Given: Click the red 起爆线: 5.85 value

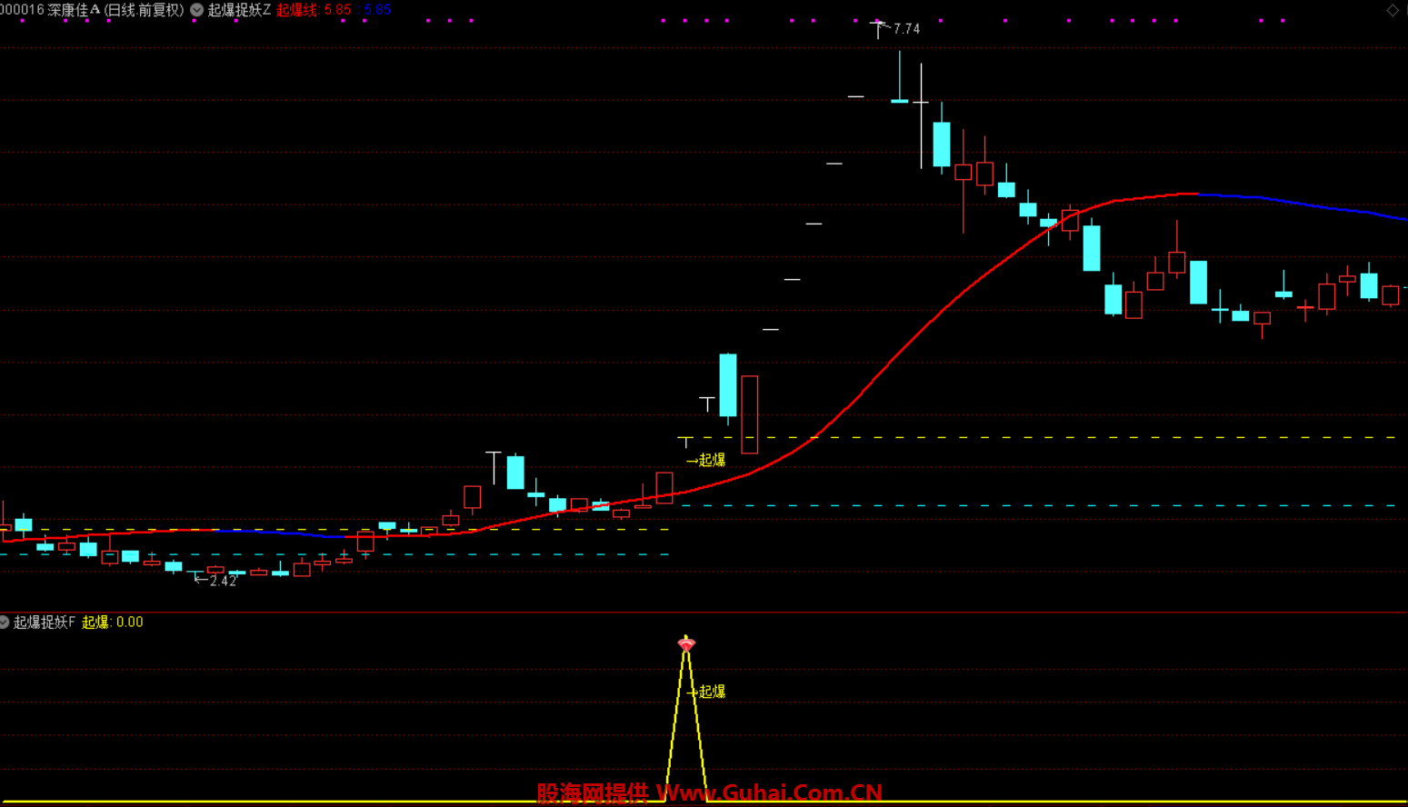Looking at the screenshot, I should pyautogui.click(x=314, y=10).
